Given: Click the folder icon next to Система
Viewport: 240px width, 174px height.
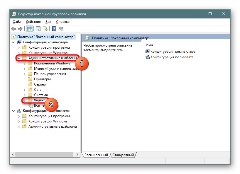Looking at the screenshot, I should coord(30,95).
